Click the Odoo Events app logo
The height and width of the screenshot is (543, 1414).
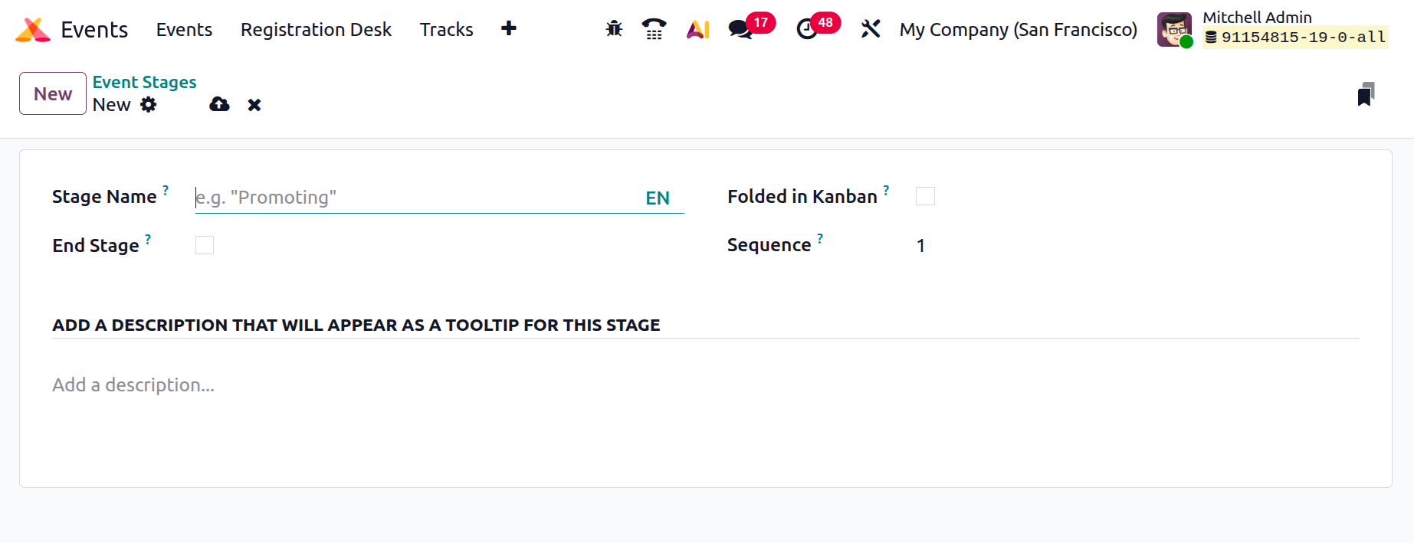tap(33, 30)
